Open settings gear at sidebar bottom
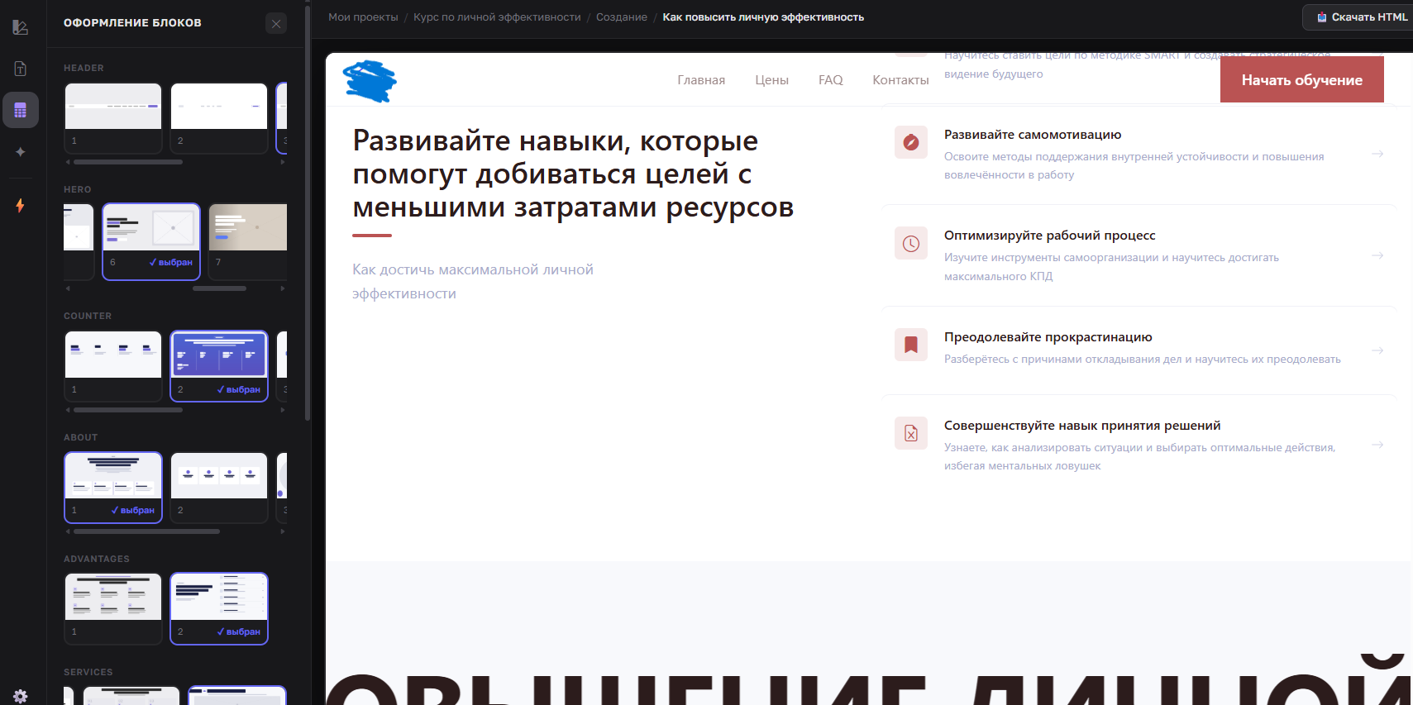Image resolution: width=1413 pixels, height=705 pixels. tap(21, 696)
